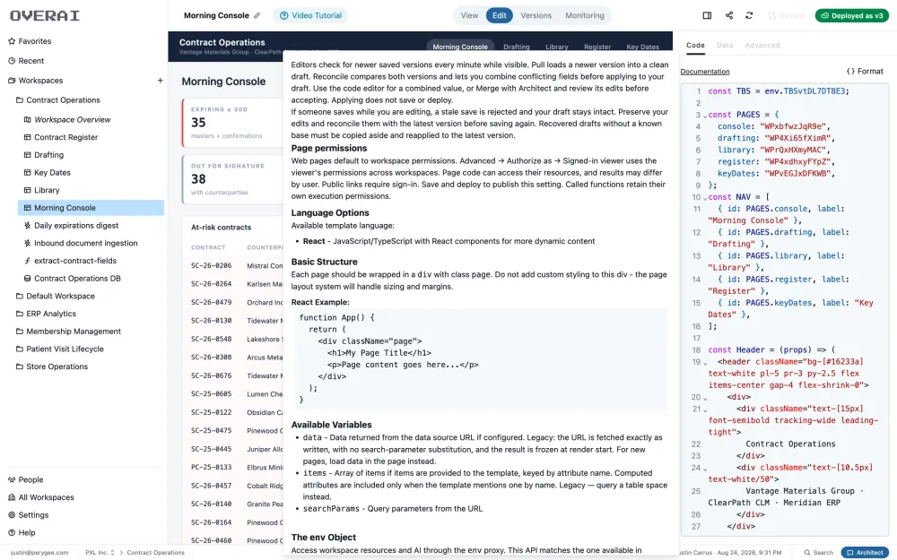This screenshot has width=897, height=560.
Task: Collapse the Workspaces section
Action: [x=35, y=81]
